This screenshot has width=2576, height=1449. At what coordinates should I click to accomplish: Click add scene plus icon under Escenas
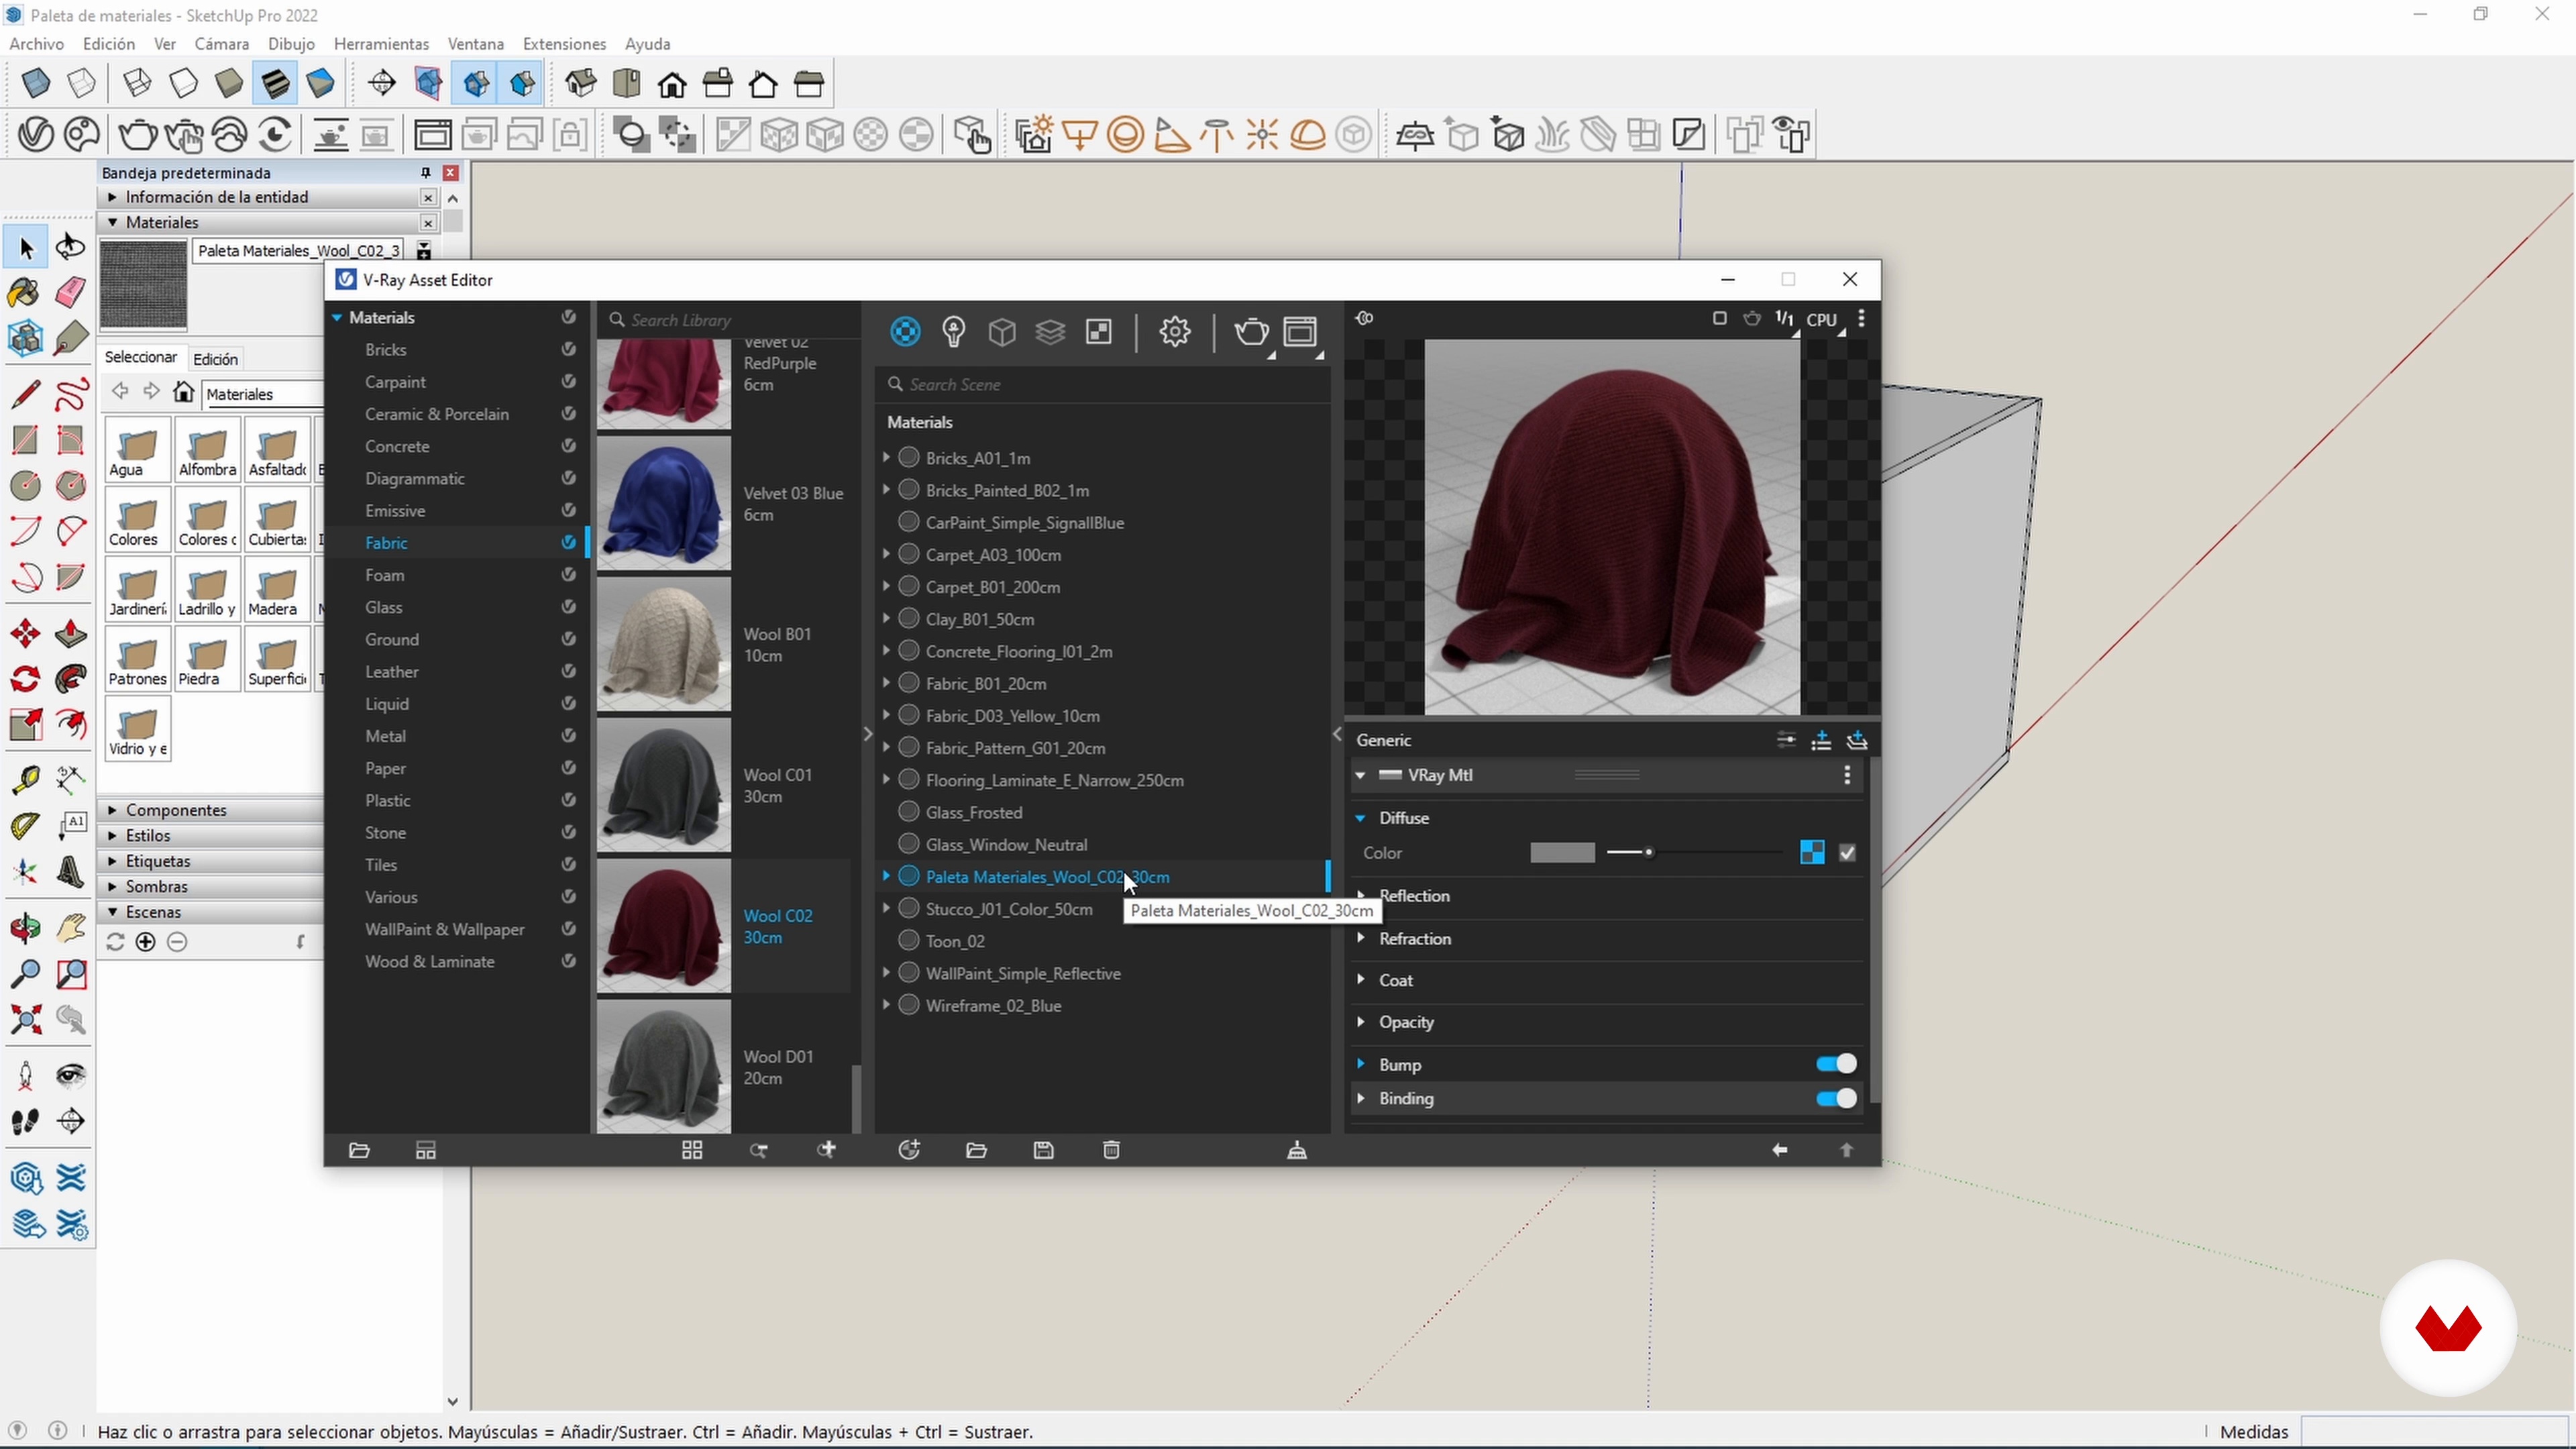(146, 942)
